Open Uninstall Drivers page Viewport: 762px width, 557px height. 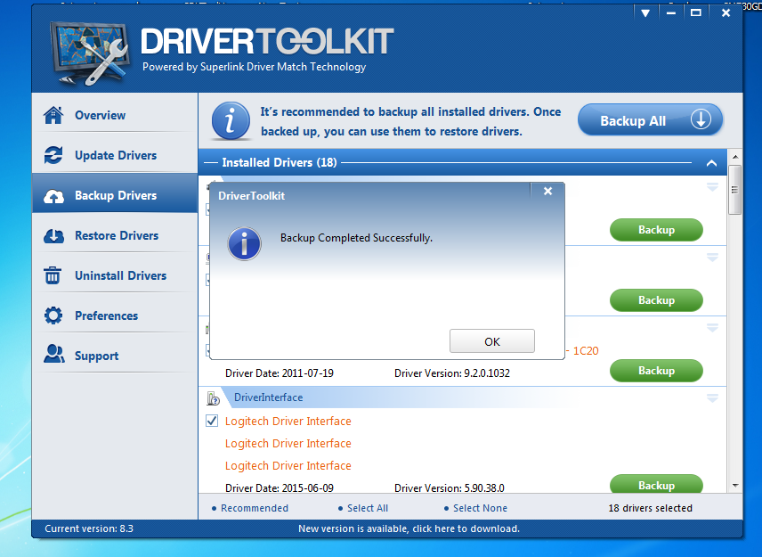tap(115, 275)
